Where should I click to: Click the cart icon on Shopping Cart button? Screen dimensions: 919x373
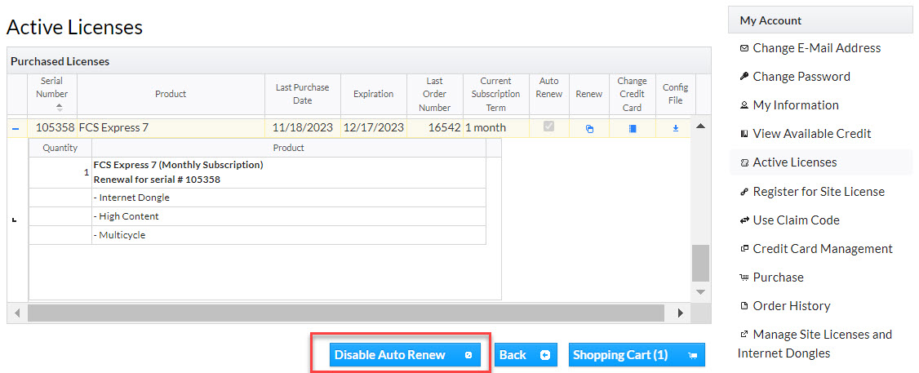tap(693, 355)
